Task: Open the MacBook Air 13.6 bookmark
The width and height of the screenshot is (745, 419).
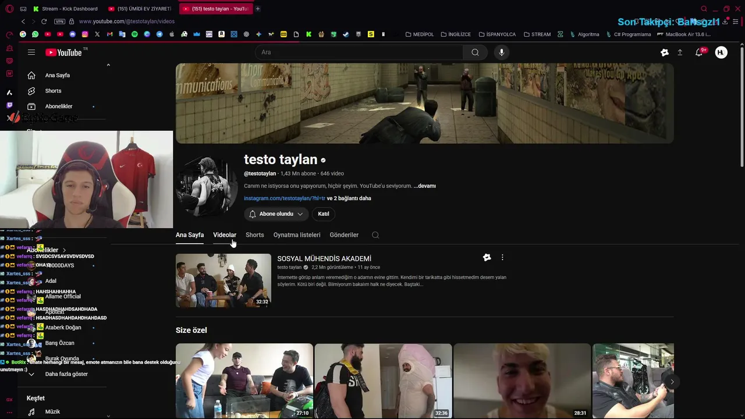Action: coord(684,34)
